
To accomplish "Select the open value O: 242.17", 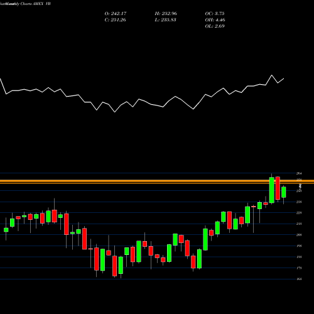I will [116, 14].
